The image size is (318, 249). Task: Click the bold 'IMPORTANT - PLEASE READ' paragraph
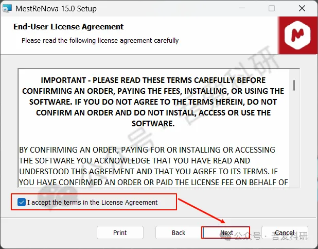click(x=153, y=102)
